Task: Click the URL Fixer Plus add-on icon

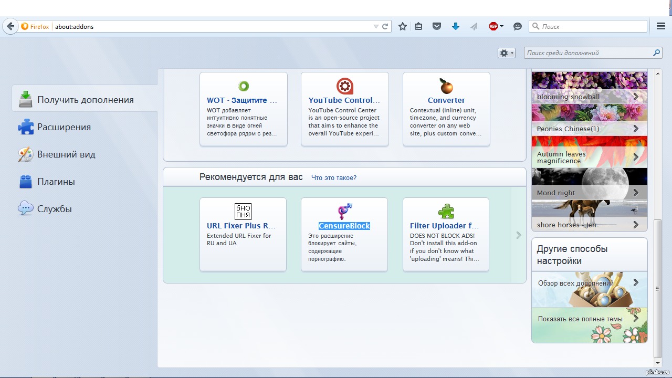Action: pyautogui.click(x=243, y=212)
